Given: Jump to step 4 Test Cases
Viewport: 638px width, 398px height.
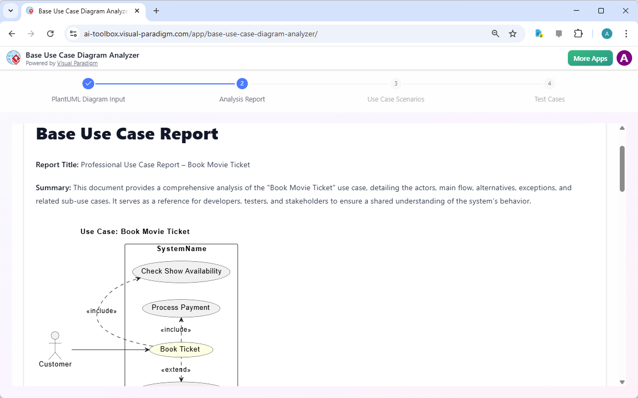Looking at the screenshot, I should 549,83.
